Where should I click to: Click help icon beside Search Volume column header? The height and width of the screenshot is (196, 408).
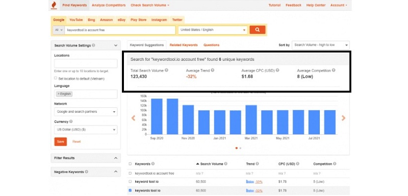(x=225, y=164)
